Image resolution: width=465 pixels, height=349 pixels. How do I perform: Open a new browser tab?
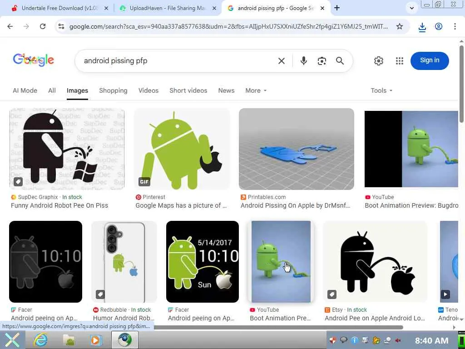click(337, 8)
